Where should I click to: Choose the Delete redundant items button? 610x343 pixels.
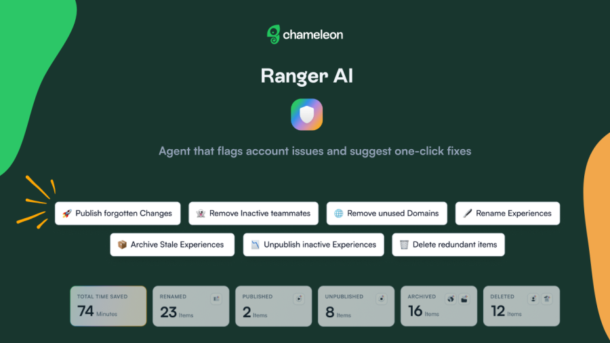pos(448,245)
